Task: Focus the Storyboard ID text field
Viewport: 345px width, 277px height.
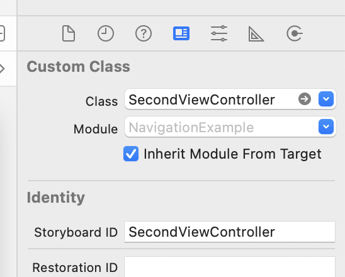Action: [230, 232]
